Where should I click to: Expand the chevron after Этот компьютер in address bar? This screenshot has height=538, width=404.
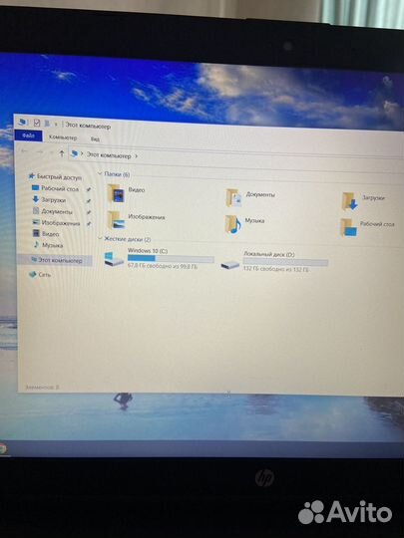coord(136,156)
